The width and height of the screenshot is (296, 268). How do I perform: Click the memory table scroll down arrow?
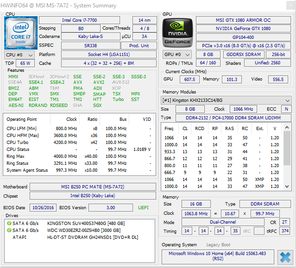click(287, 187)
